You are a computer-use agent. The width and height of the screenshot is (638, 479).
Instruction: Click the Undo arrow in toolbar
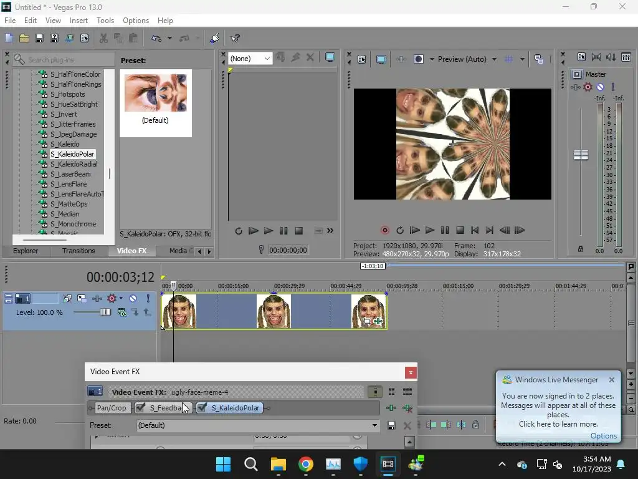(x=156, y=38)
